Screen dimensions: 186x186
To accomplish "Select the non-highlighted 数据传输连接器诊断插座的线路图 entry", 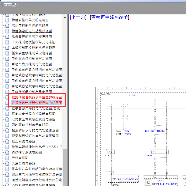I will click(x=37, y=97).
